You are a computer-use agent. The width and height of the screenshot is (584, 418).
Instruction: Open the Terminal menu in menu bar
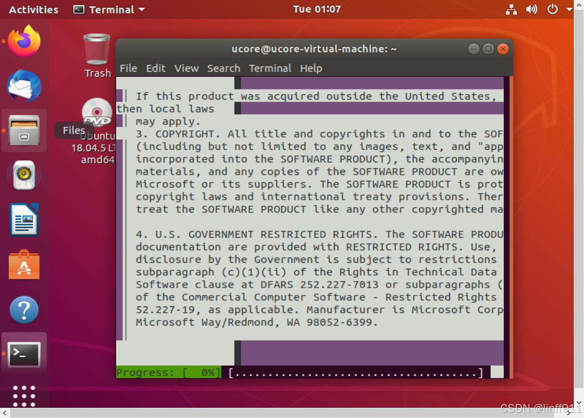(x=270, y=68)
